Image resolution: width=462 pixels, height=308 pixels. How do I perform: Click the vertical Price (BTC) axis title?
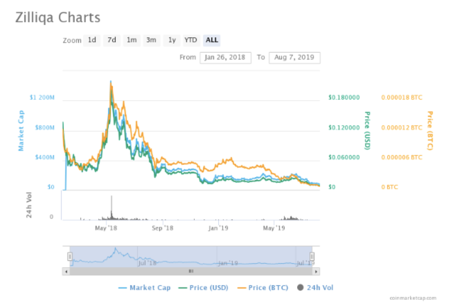pos(430,130)
